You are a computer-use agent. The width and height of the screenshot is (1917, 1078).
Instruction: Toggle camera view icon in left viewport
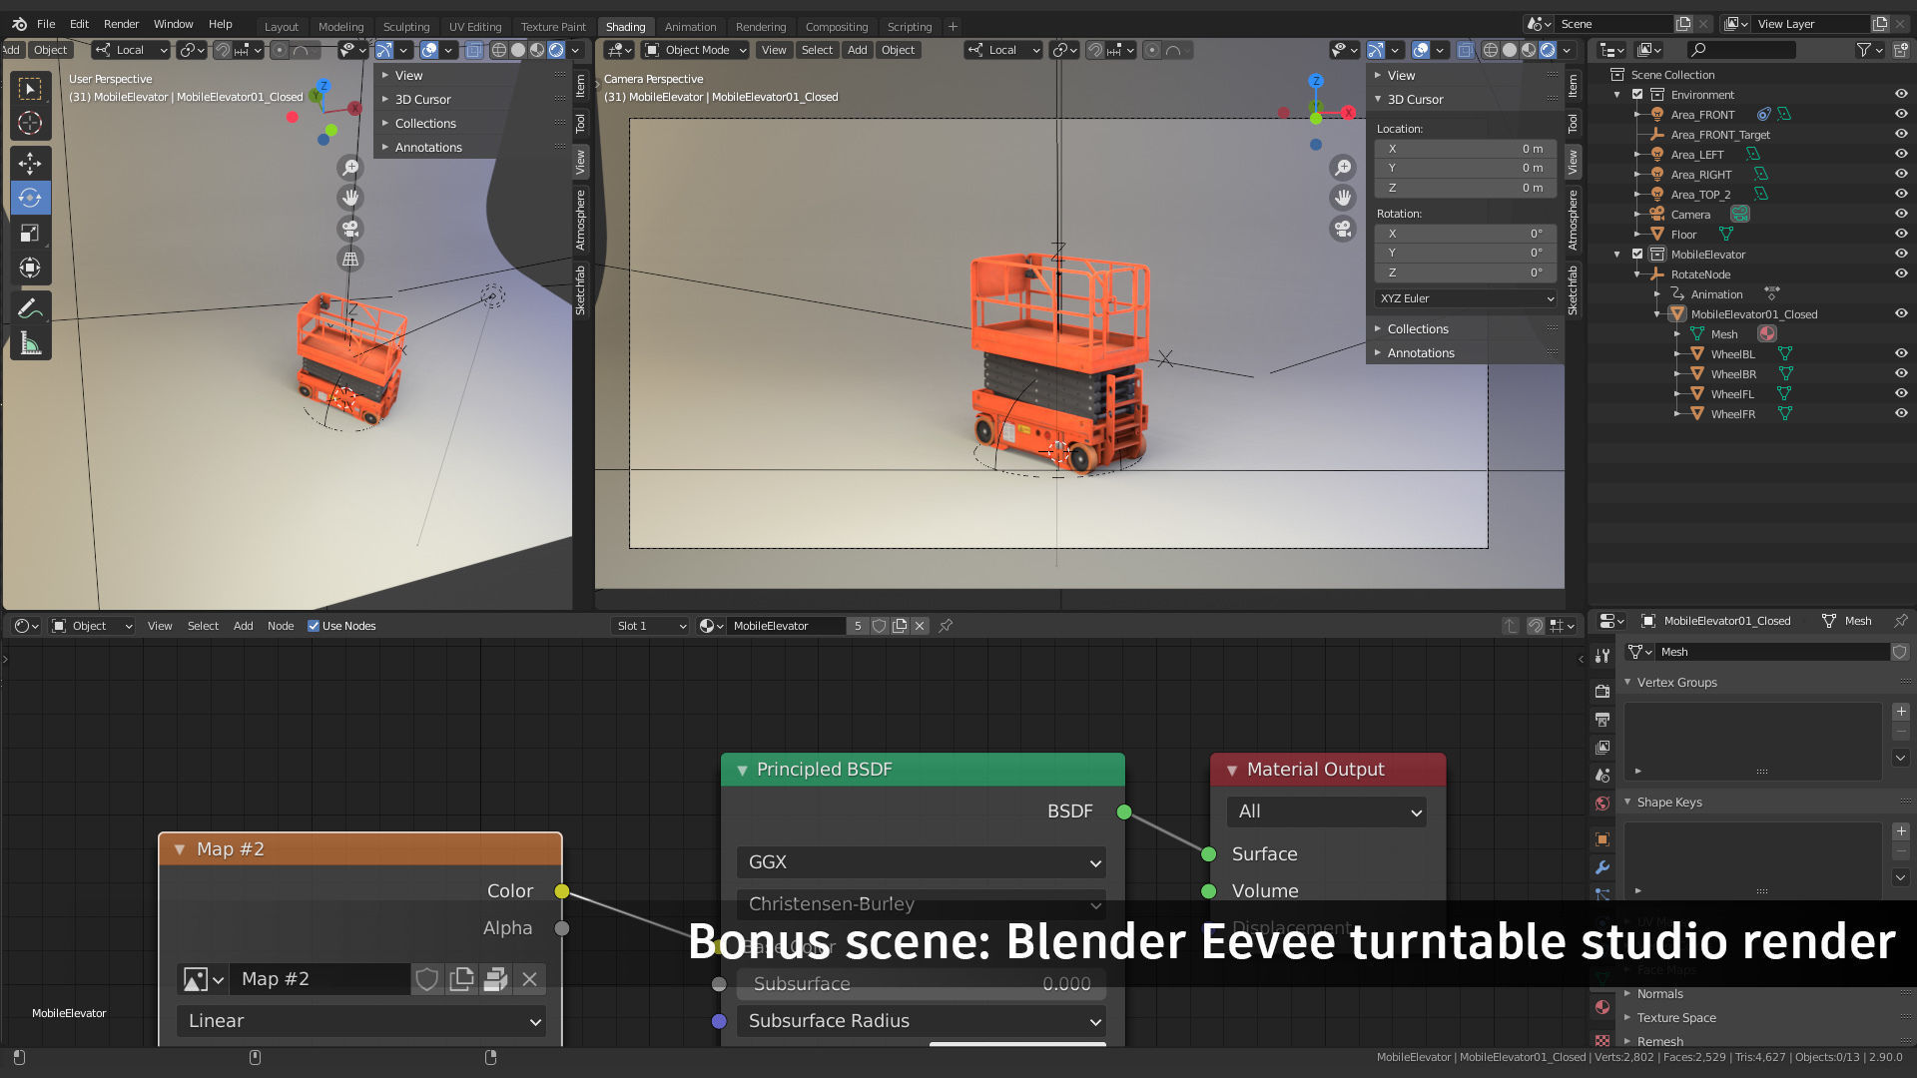click(x=350, y=229)
